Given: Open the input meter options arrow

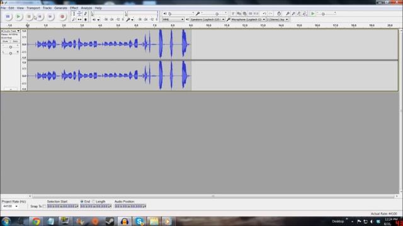Looking at the screenshot, I should tap(132, 19).
